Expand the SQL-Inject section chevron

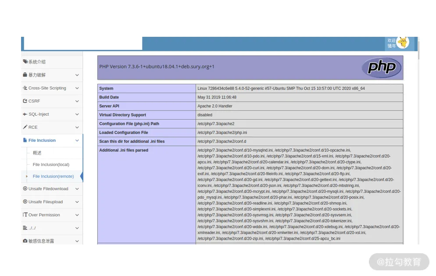click(77, 114)
